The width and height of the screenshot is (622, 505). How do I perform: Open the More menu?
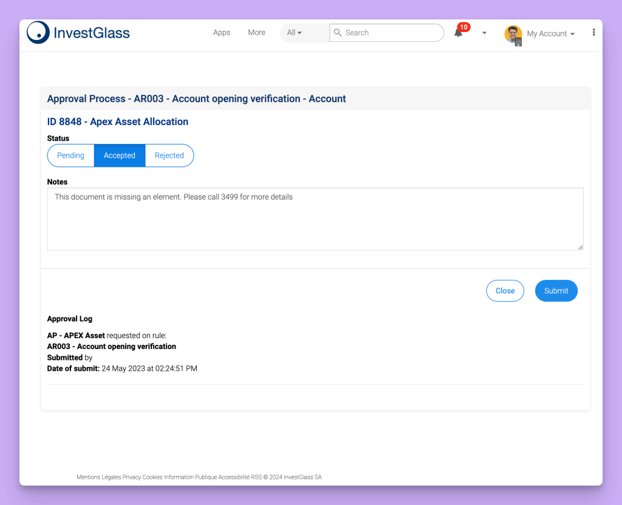256,33
